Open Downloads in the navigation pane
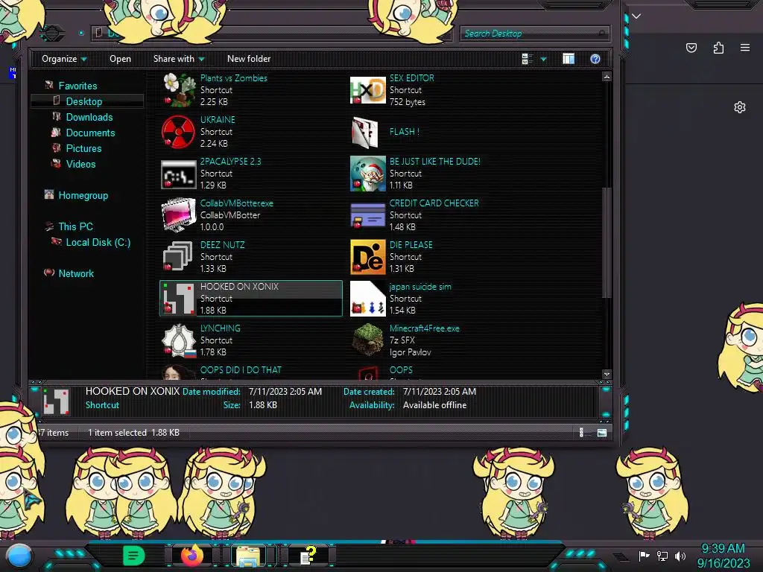This screenshot has height=572, width=763. [89, 117]
